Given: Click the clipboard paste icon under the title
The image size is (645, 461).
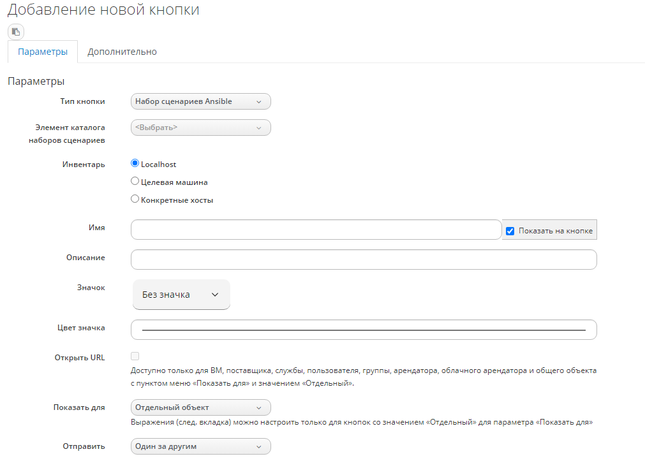Looking at the screenshot, I should [x=16, y=31].
